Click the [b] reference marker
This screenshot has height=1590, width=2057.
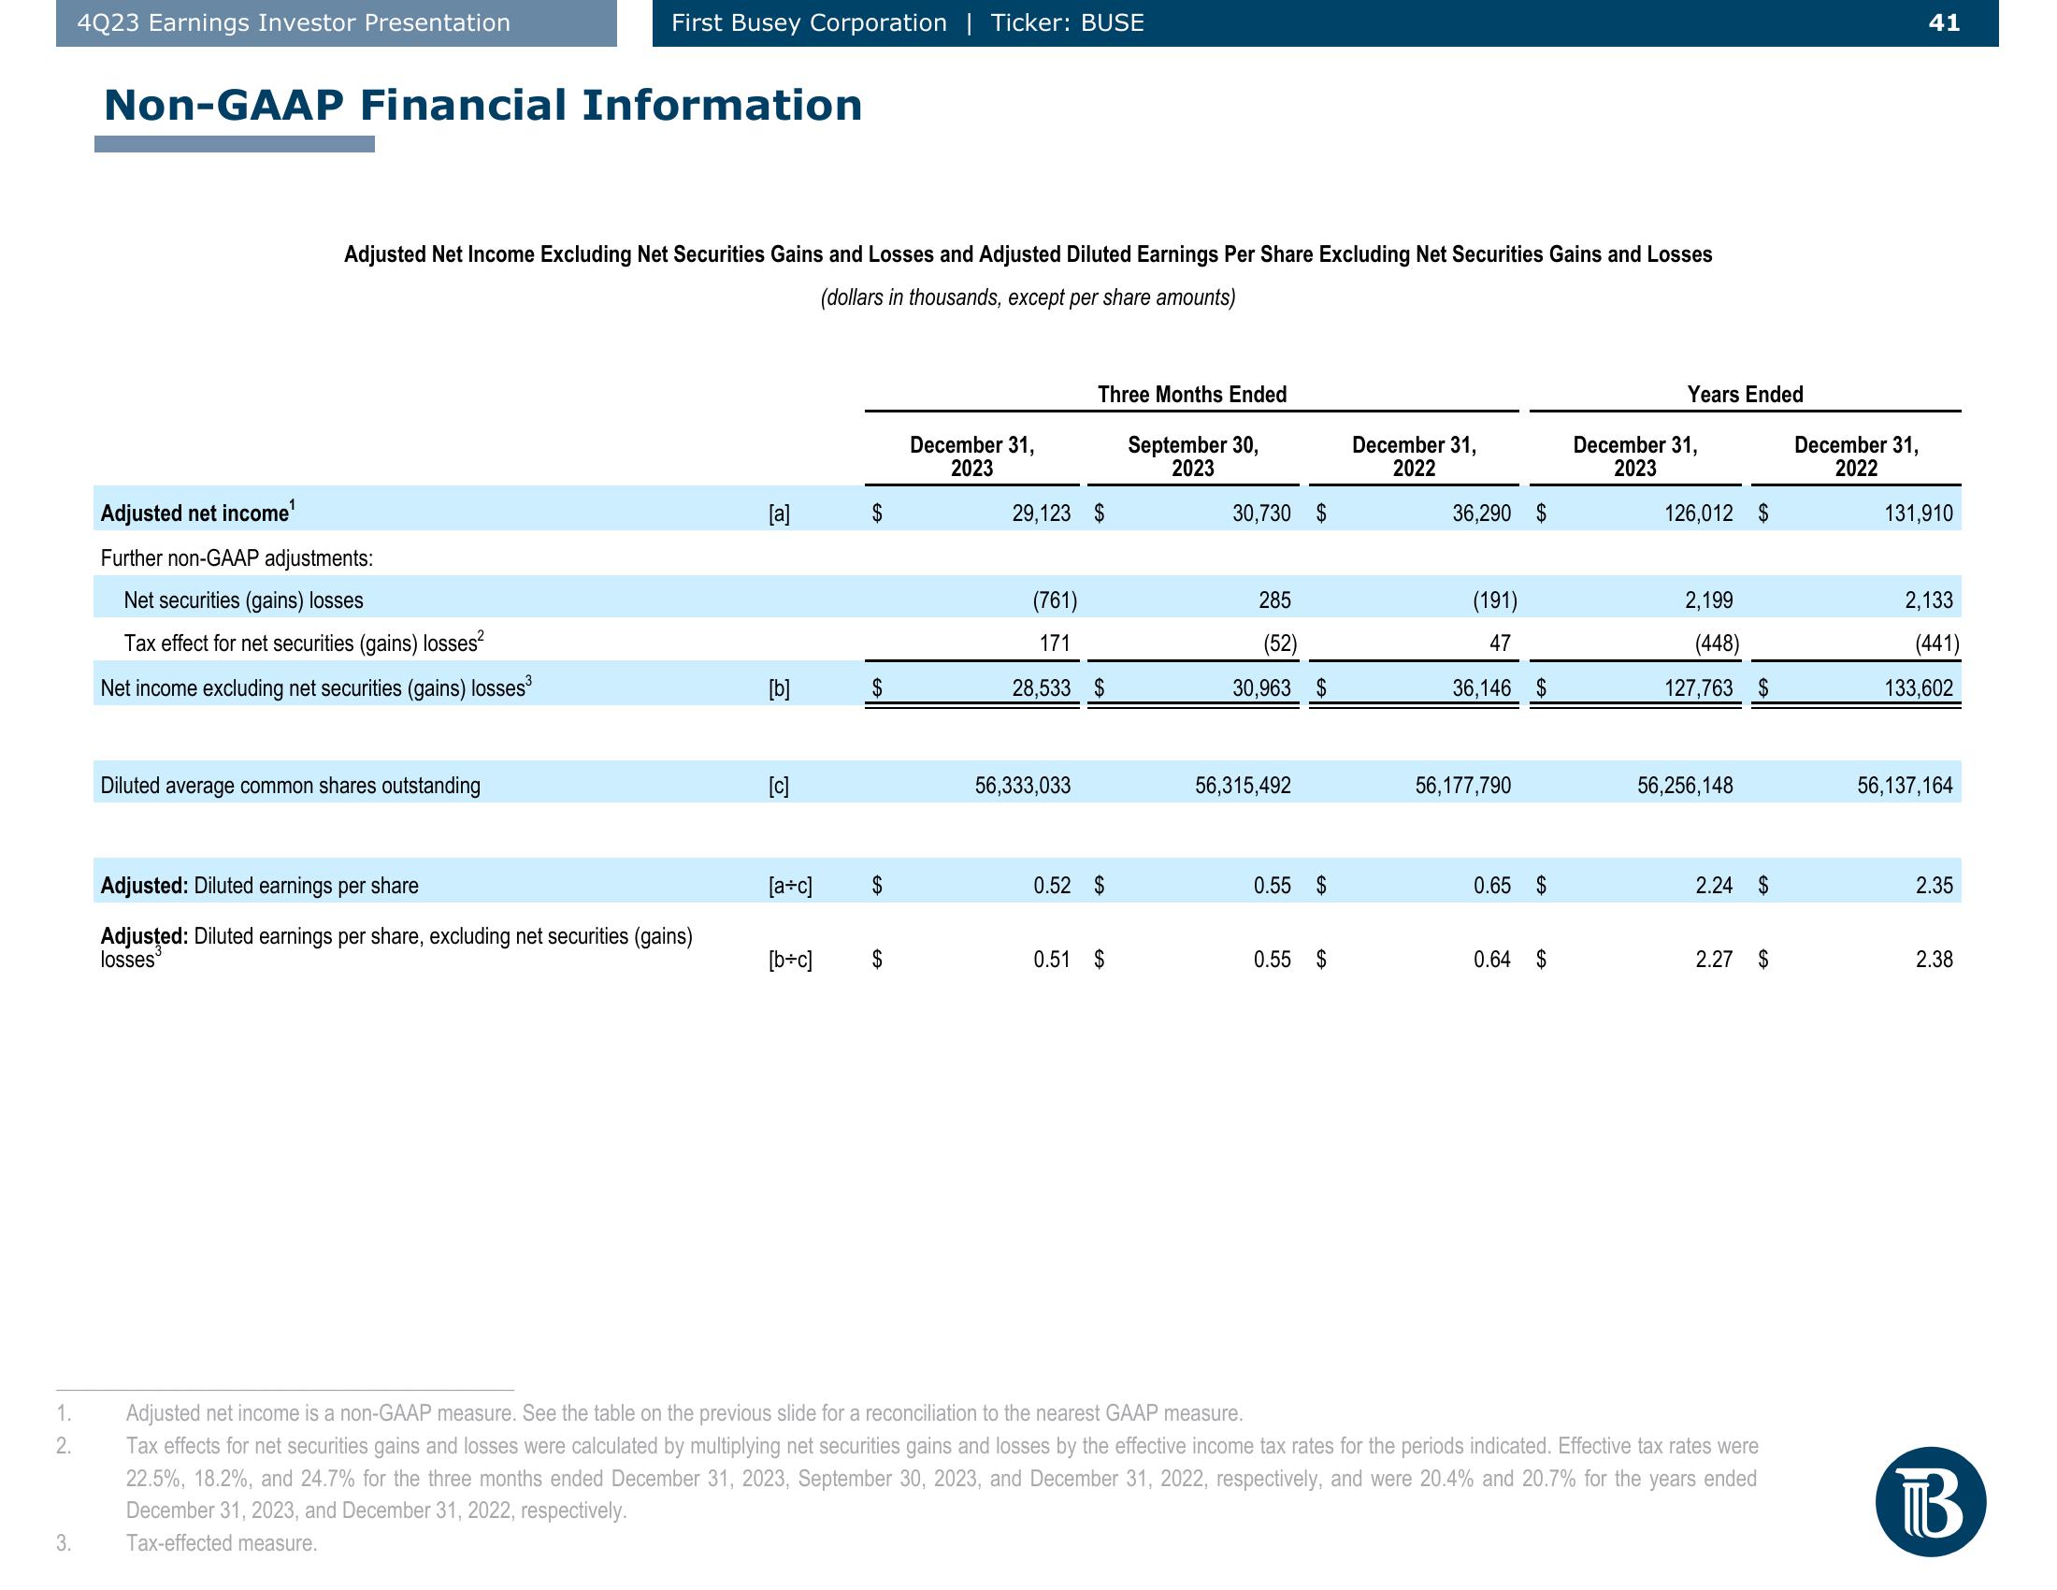(x=779, y=688)
